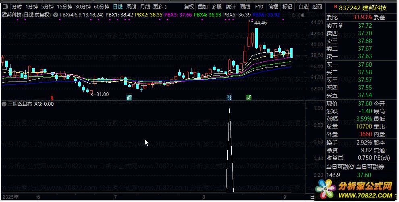Screen dimensions: 399x202
Task: Click the 14:59 trade tick row
Action: click(349, 175)
